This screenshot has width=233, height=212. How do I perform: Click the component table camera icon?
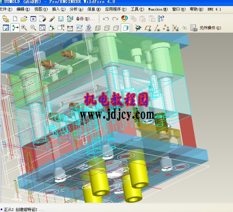[194, 28]
